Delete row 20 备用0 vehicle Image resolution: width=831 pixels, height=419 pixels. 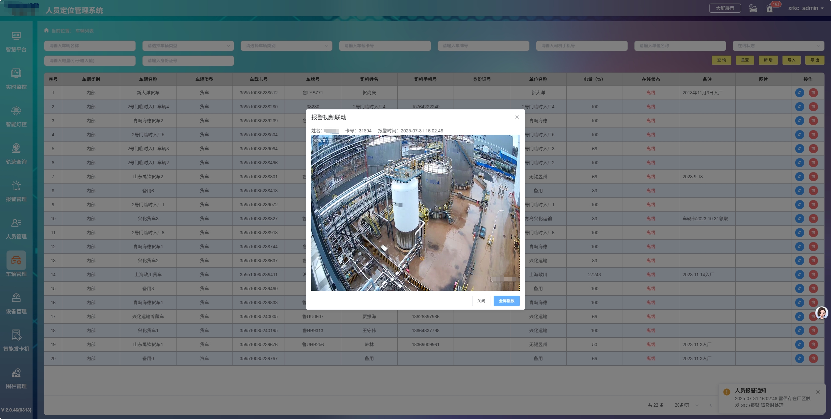tap(813, 358)
